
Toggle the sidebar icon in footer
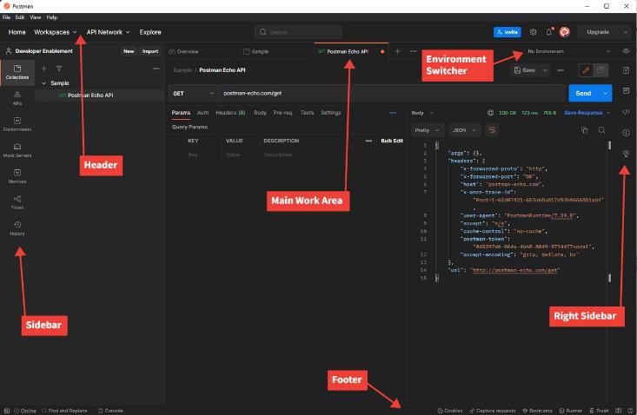pyautogui.click(x=7, y=411)
